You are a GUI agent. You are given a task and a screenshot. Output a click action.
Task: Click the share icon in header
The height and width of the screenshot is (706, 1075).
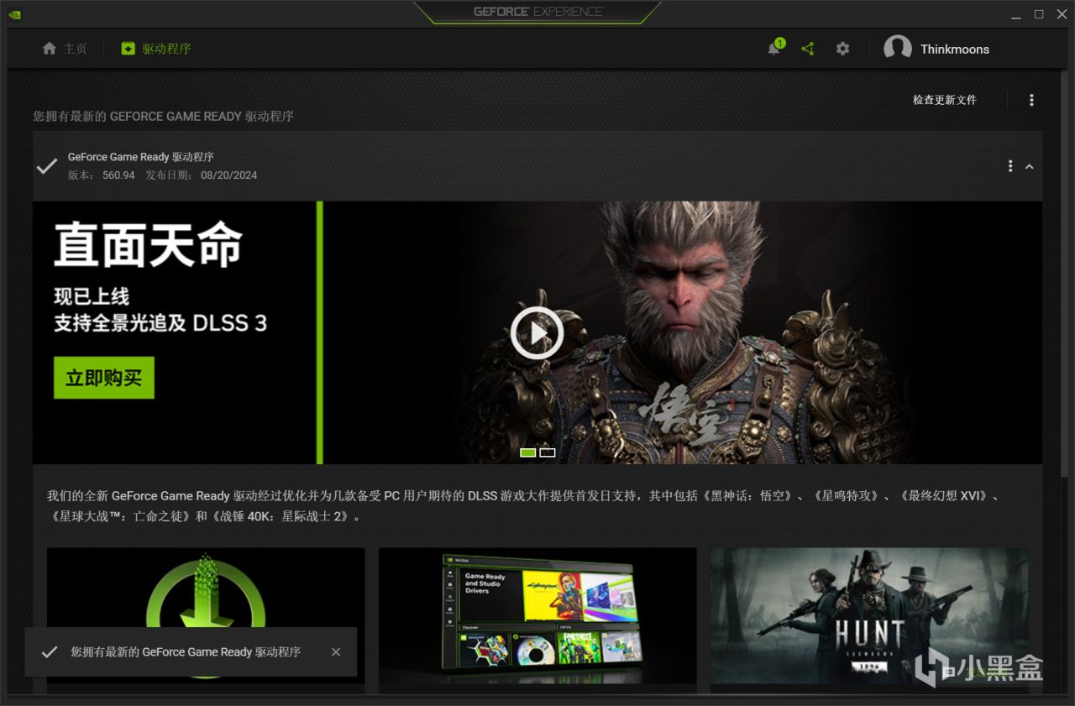pyautogui.click(x=808, y=49)
